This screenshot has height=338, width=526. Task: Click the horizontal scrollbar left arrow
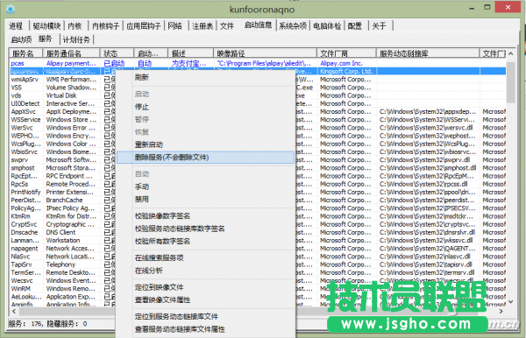pos(14,311)
